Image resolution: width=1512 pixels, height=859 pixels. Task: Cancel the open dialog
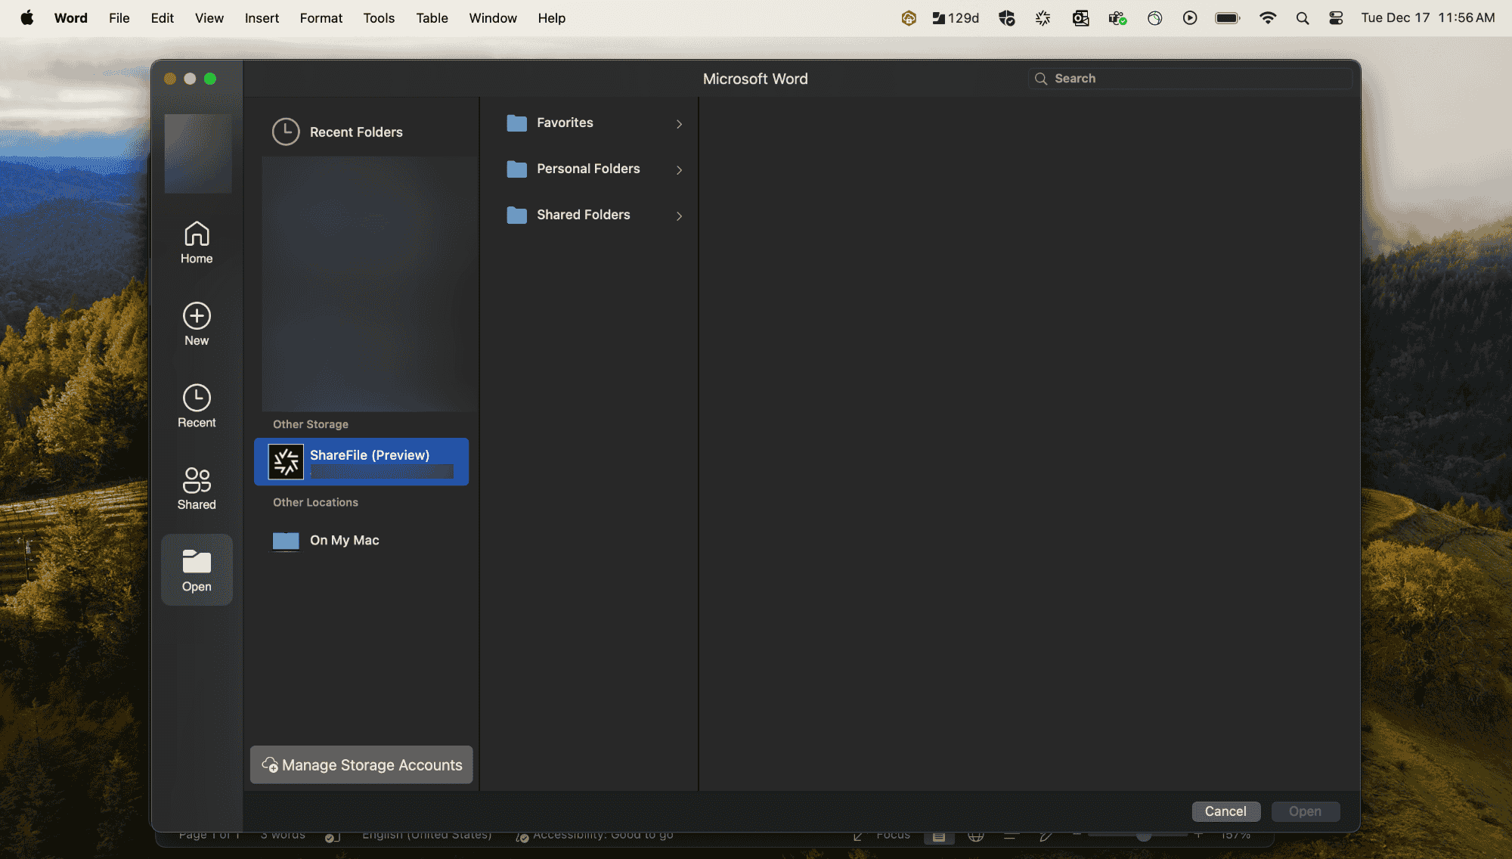1225,811
